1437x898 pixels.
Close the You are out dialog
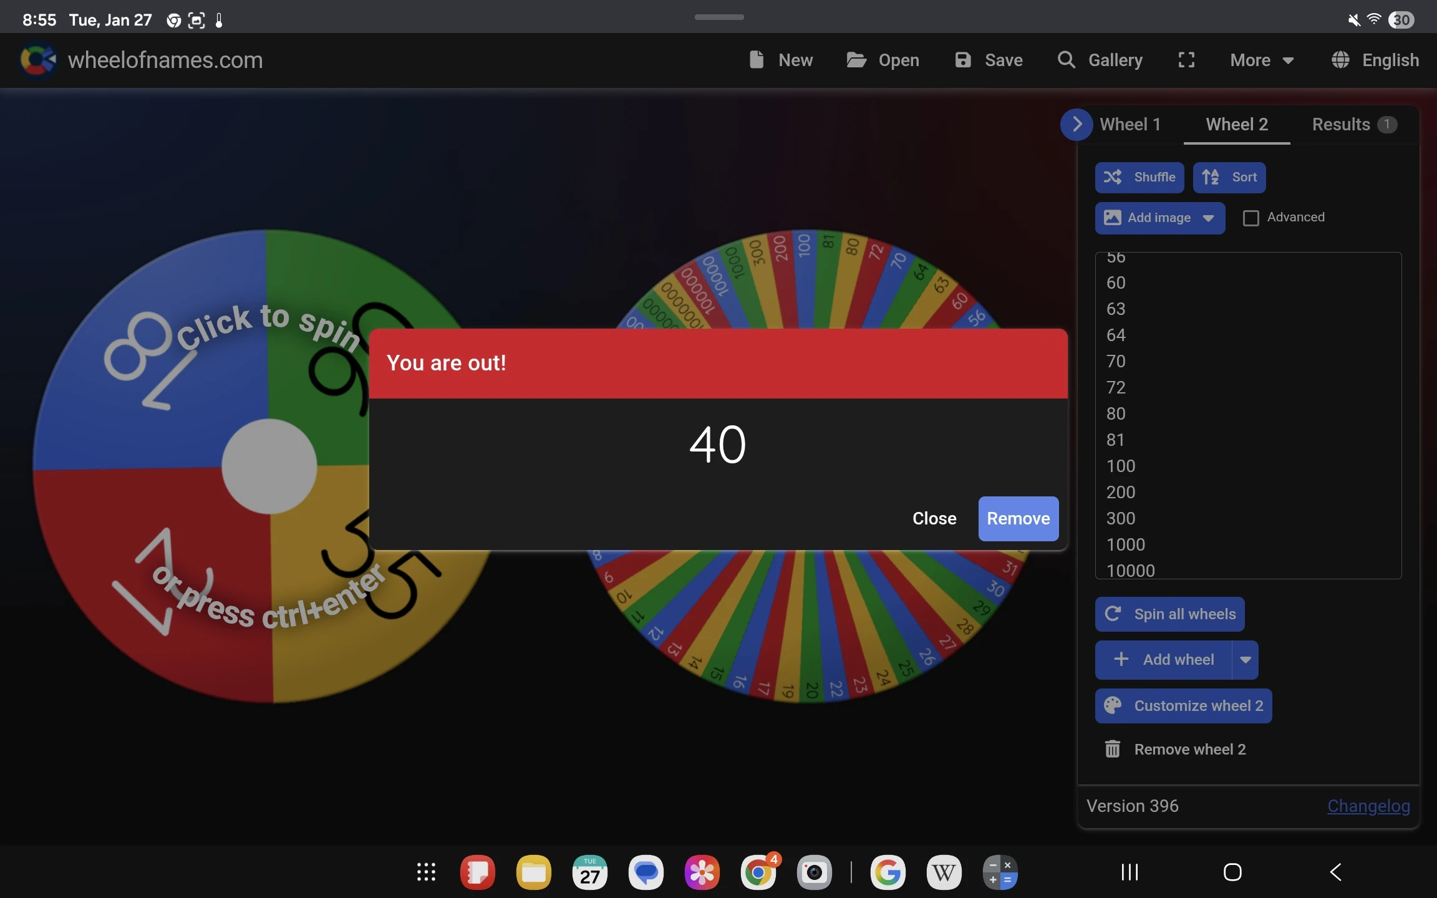(934, 518)
